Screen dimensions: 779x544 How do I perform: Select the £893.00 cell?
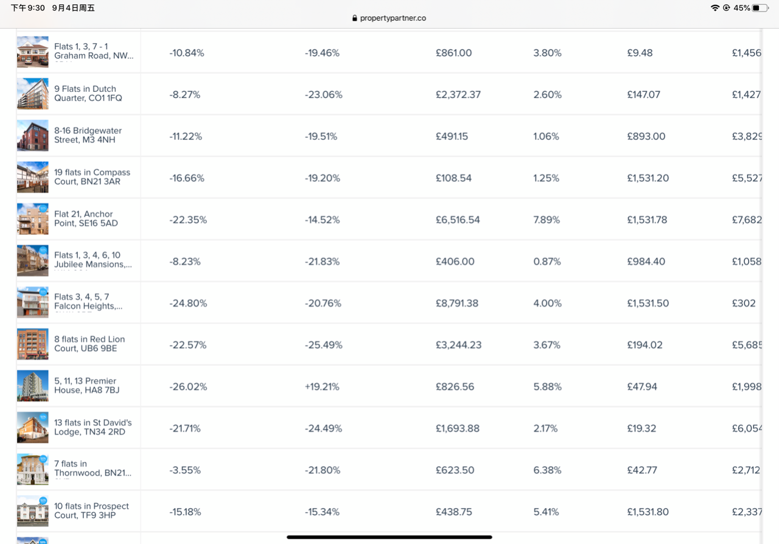point(646,136)
